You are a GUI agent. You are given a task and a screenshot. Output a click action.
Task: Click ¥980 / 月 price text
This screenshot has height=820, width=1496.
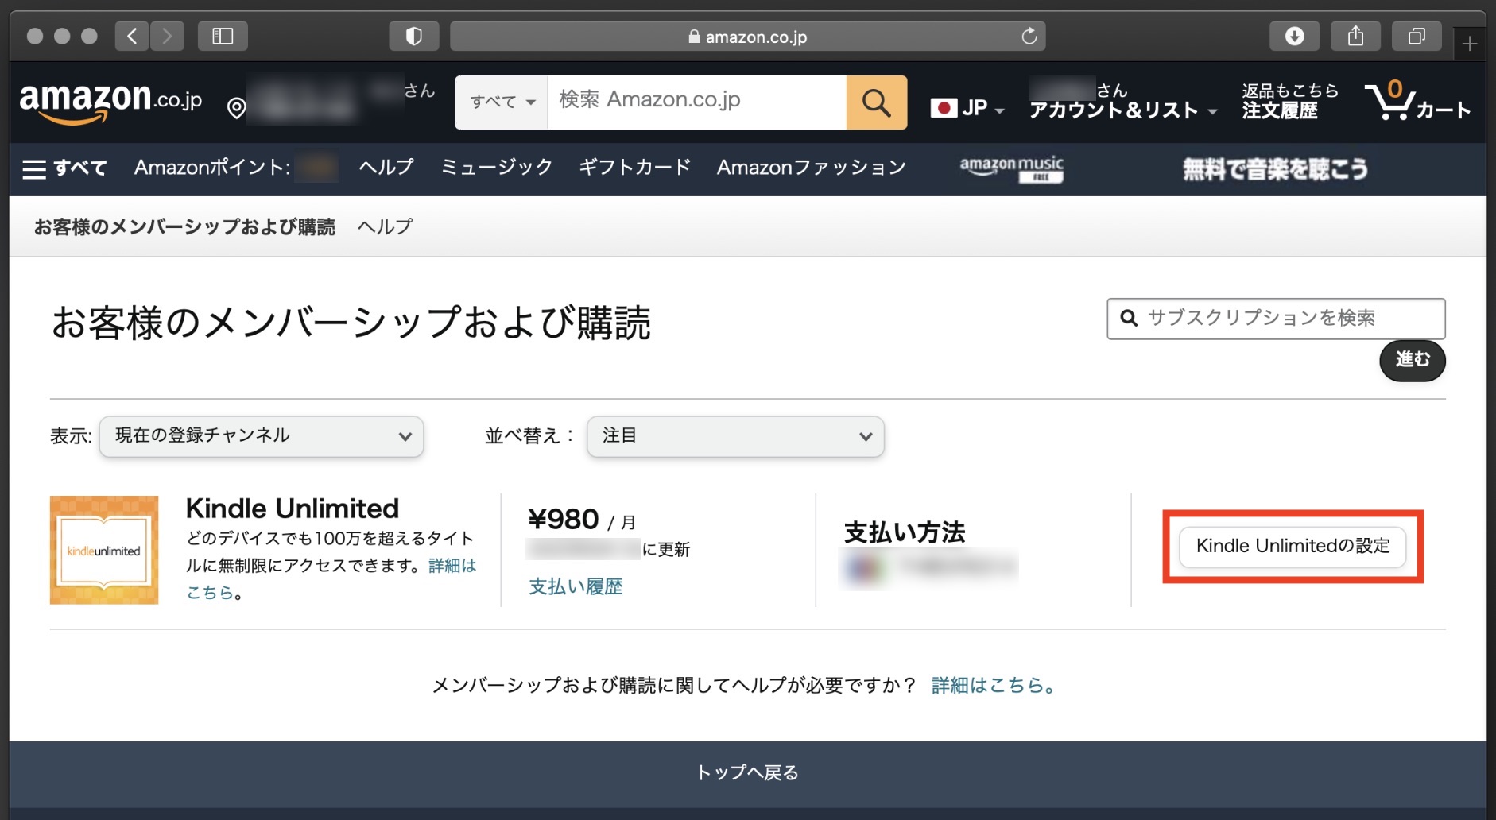tap(583, 520)
